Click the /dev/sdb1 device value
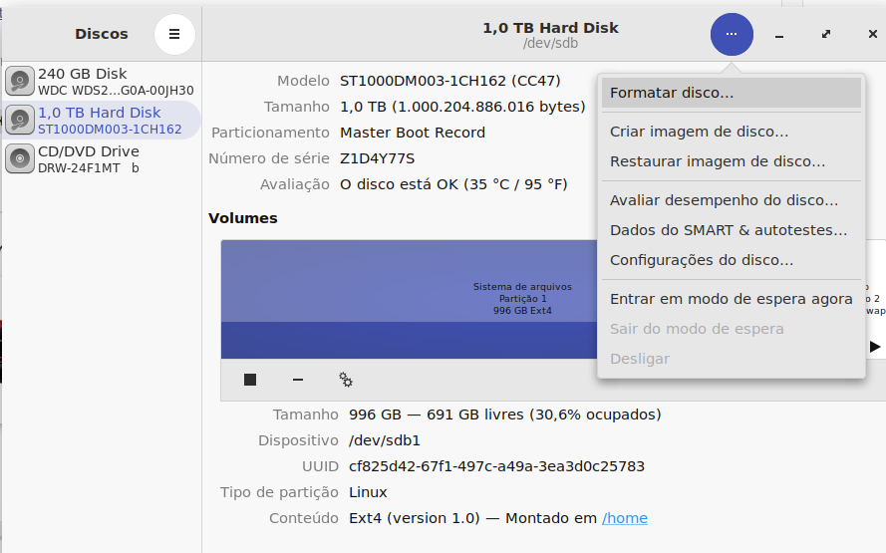Screen dimensions: 886x553 385,440
